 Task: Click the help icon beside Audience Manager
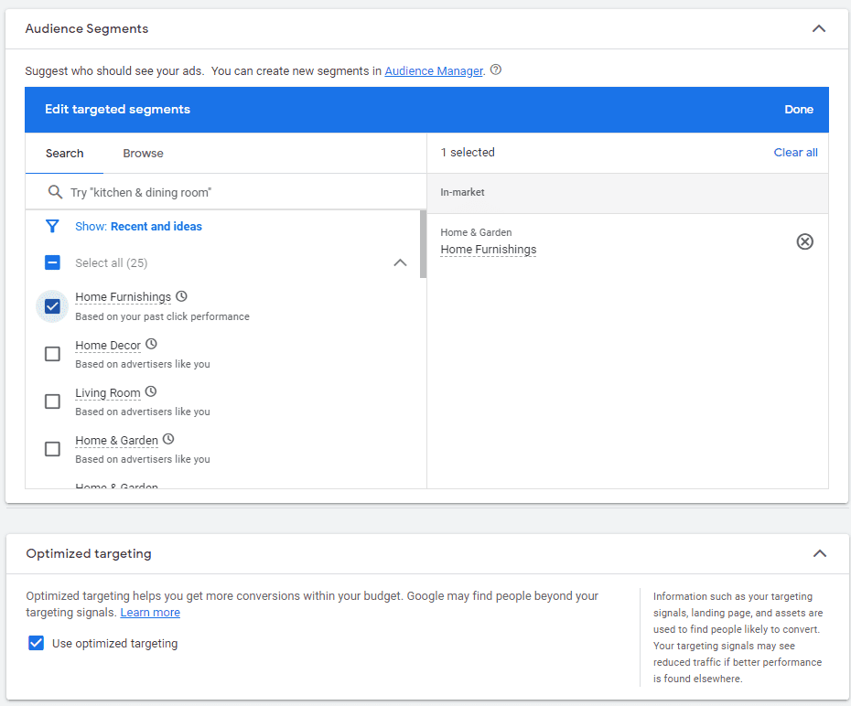tap(496, 70)
